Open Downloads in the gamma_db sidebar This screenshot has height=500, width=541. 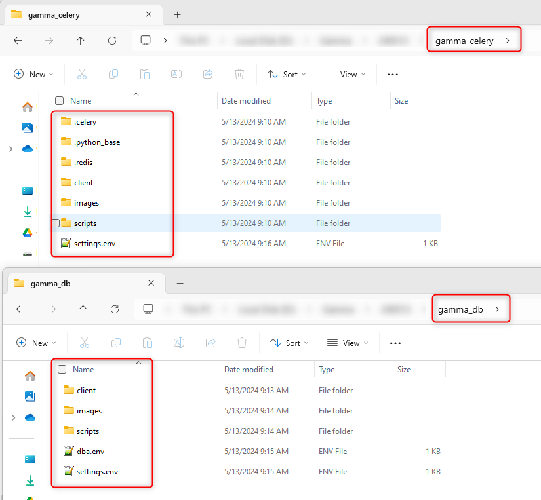coord(30,480)
